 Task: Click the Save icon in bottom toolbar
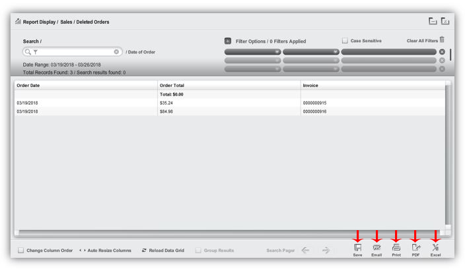click(357, 248)
